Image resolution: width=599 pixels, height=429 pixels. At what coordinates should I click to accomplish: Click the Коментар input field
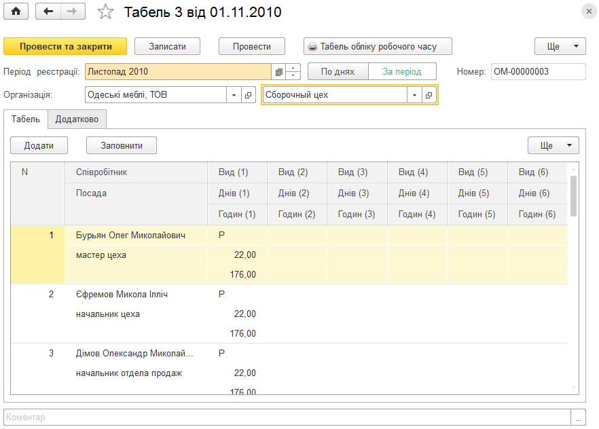(x=287, y=417)
